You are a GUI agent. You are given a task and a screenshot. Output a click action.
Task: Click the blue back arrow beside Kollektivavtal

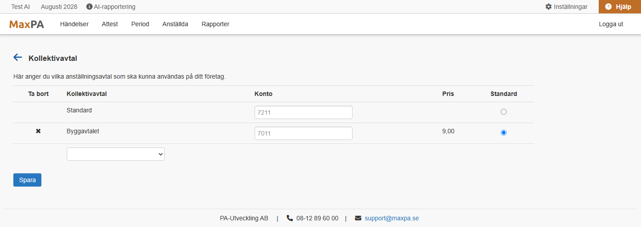click(x=18, y=57)
